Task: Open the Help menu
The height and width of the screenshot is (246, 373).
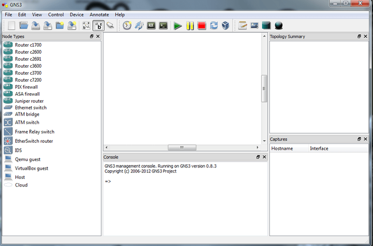Action: pos(119,15)
